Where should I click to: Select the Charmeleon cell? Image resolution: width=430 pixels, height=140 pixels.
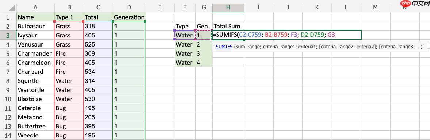(x=35, y=63)
